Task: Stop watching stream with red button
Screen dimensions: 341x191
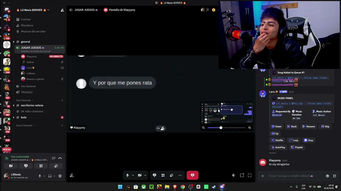Action: coord(192,175)
